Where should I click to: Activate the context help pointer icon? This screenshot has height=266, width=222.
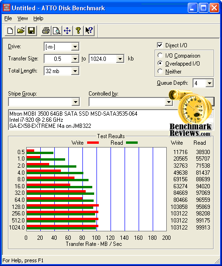[x=89, y=31]
